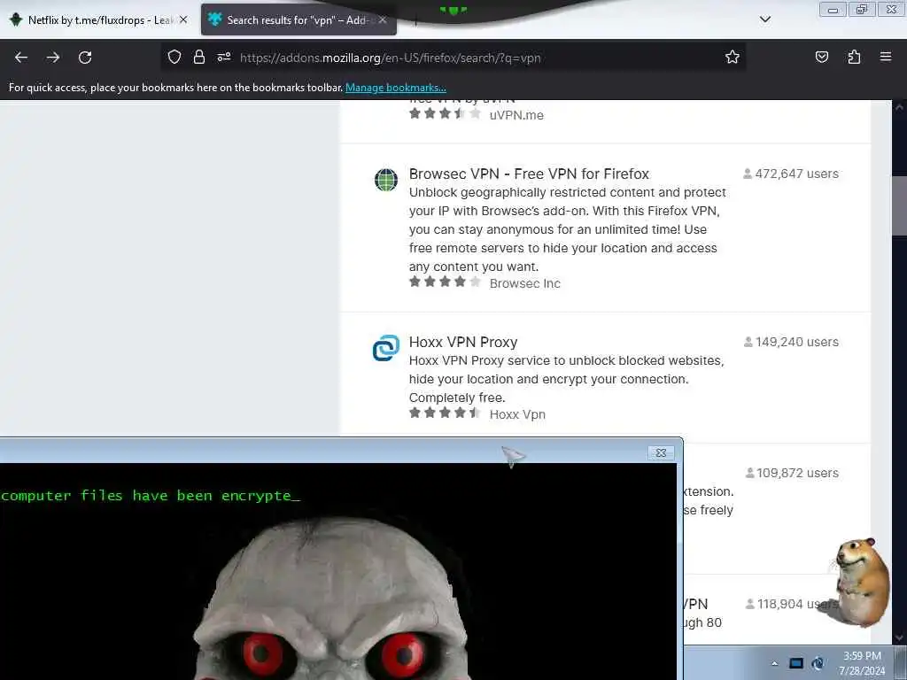Screen dimensions: 907x680
Task: Open the Firefox hamburger menu
Action: pyautogui.click(x=886, y=57)
